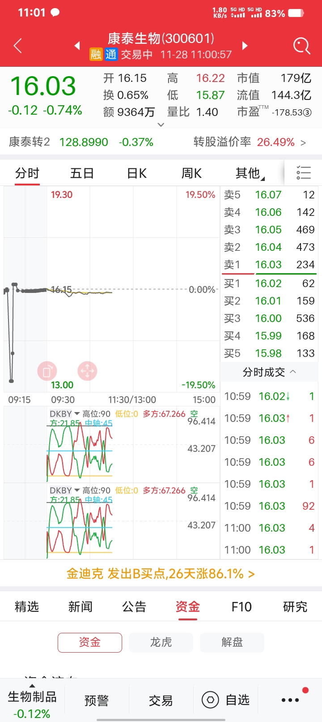Switch to 日K chart tab
The width and height of the screenshot is (322, 722).
(137, 173)
